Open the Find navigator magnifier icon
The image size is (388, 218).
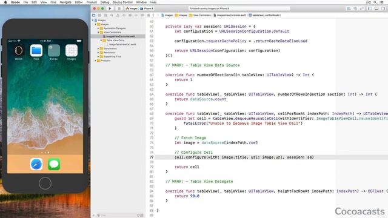click(x=112, y=15)
